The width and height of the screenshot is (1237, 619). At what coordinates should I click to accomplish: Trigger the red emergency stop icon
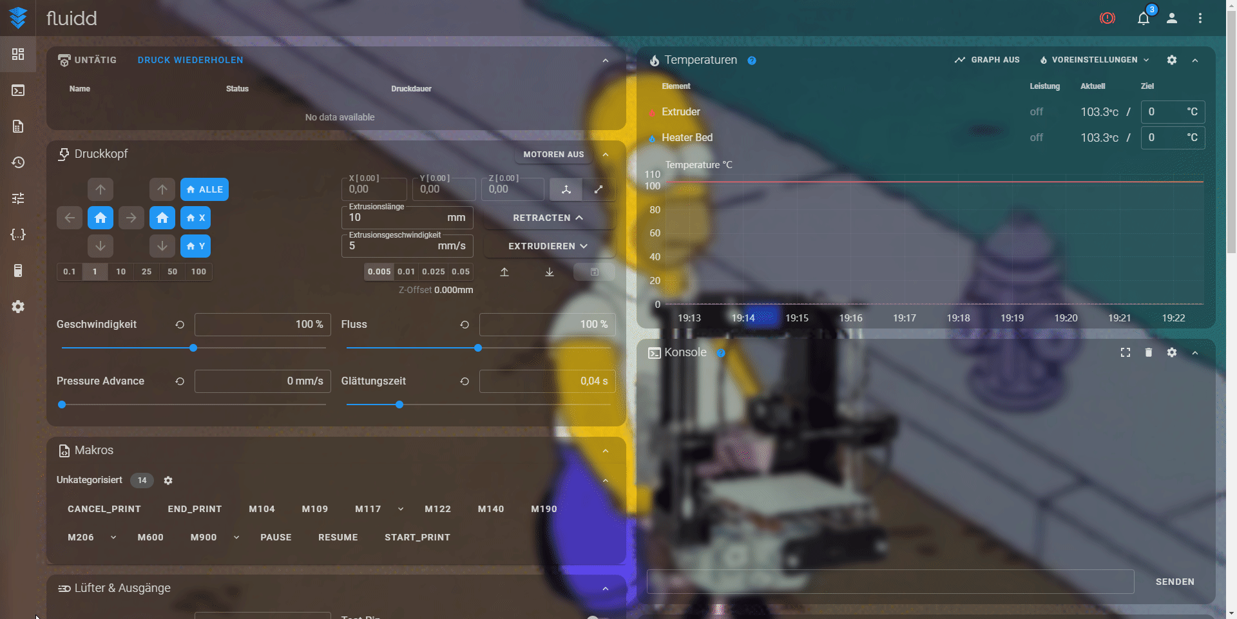(x=1108, y=18)
